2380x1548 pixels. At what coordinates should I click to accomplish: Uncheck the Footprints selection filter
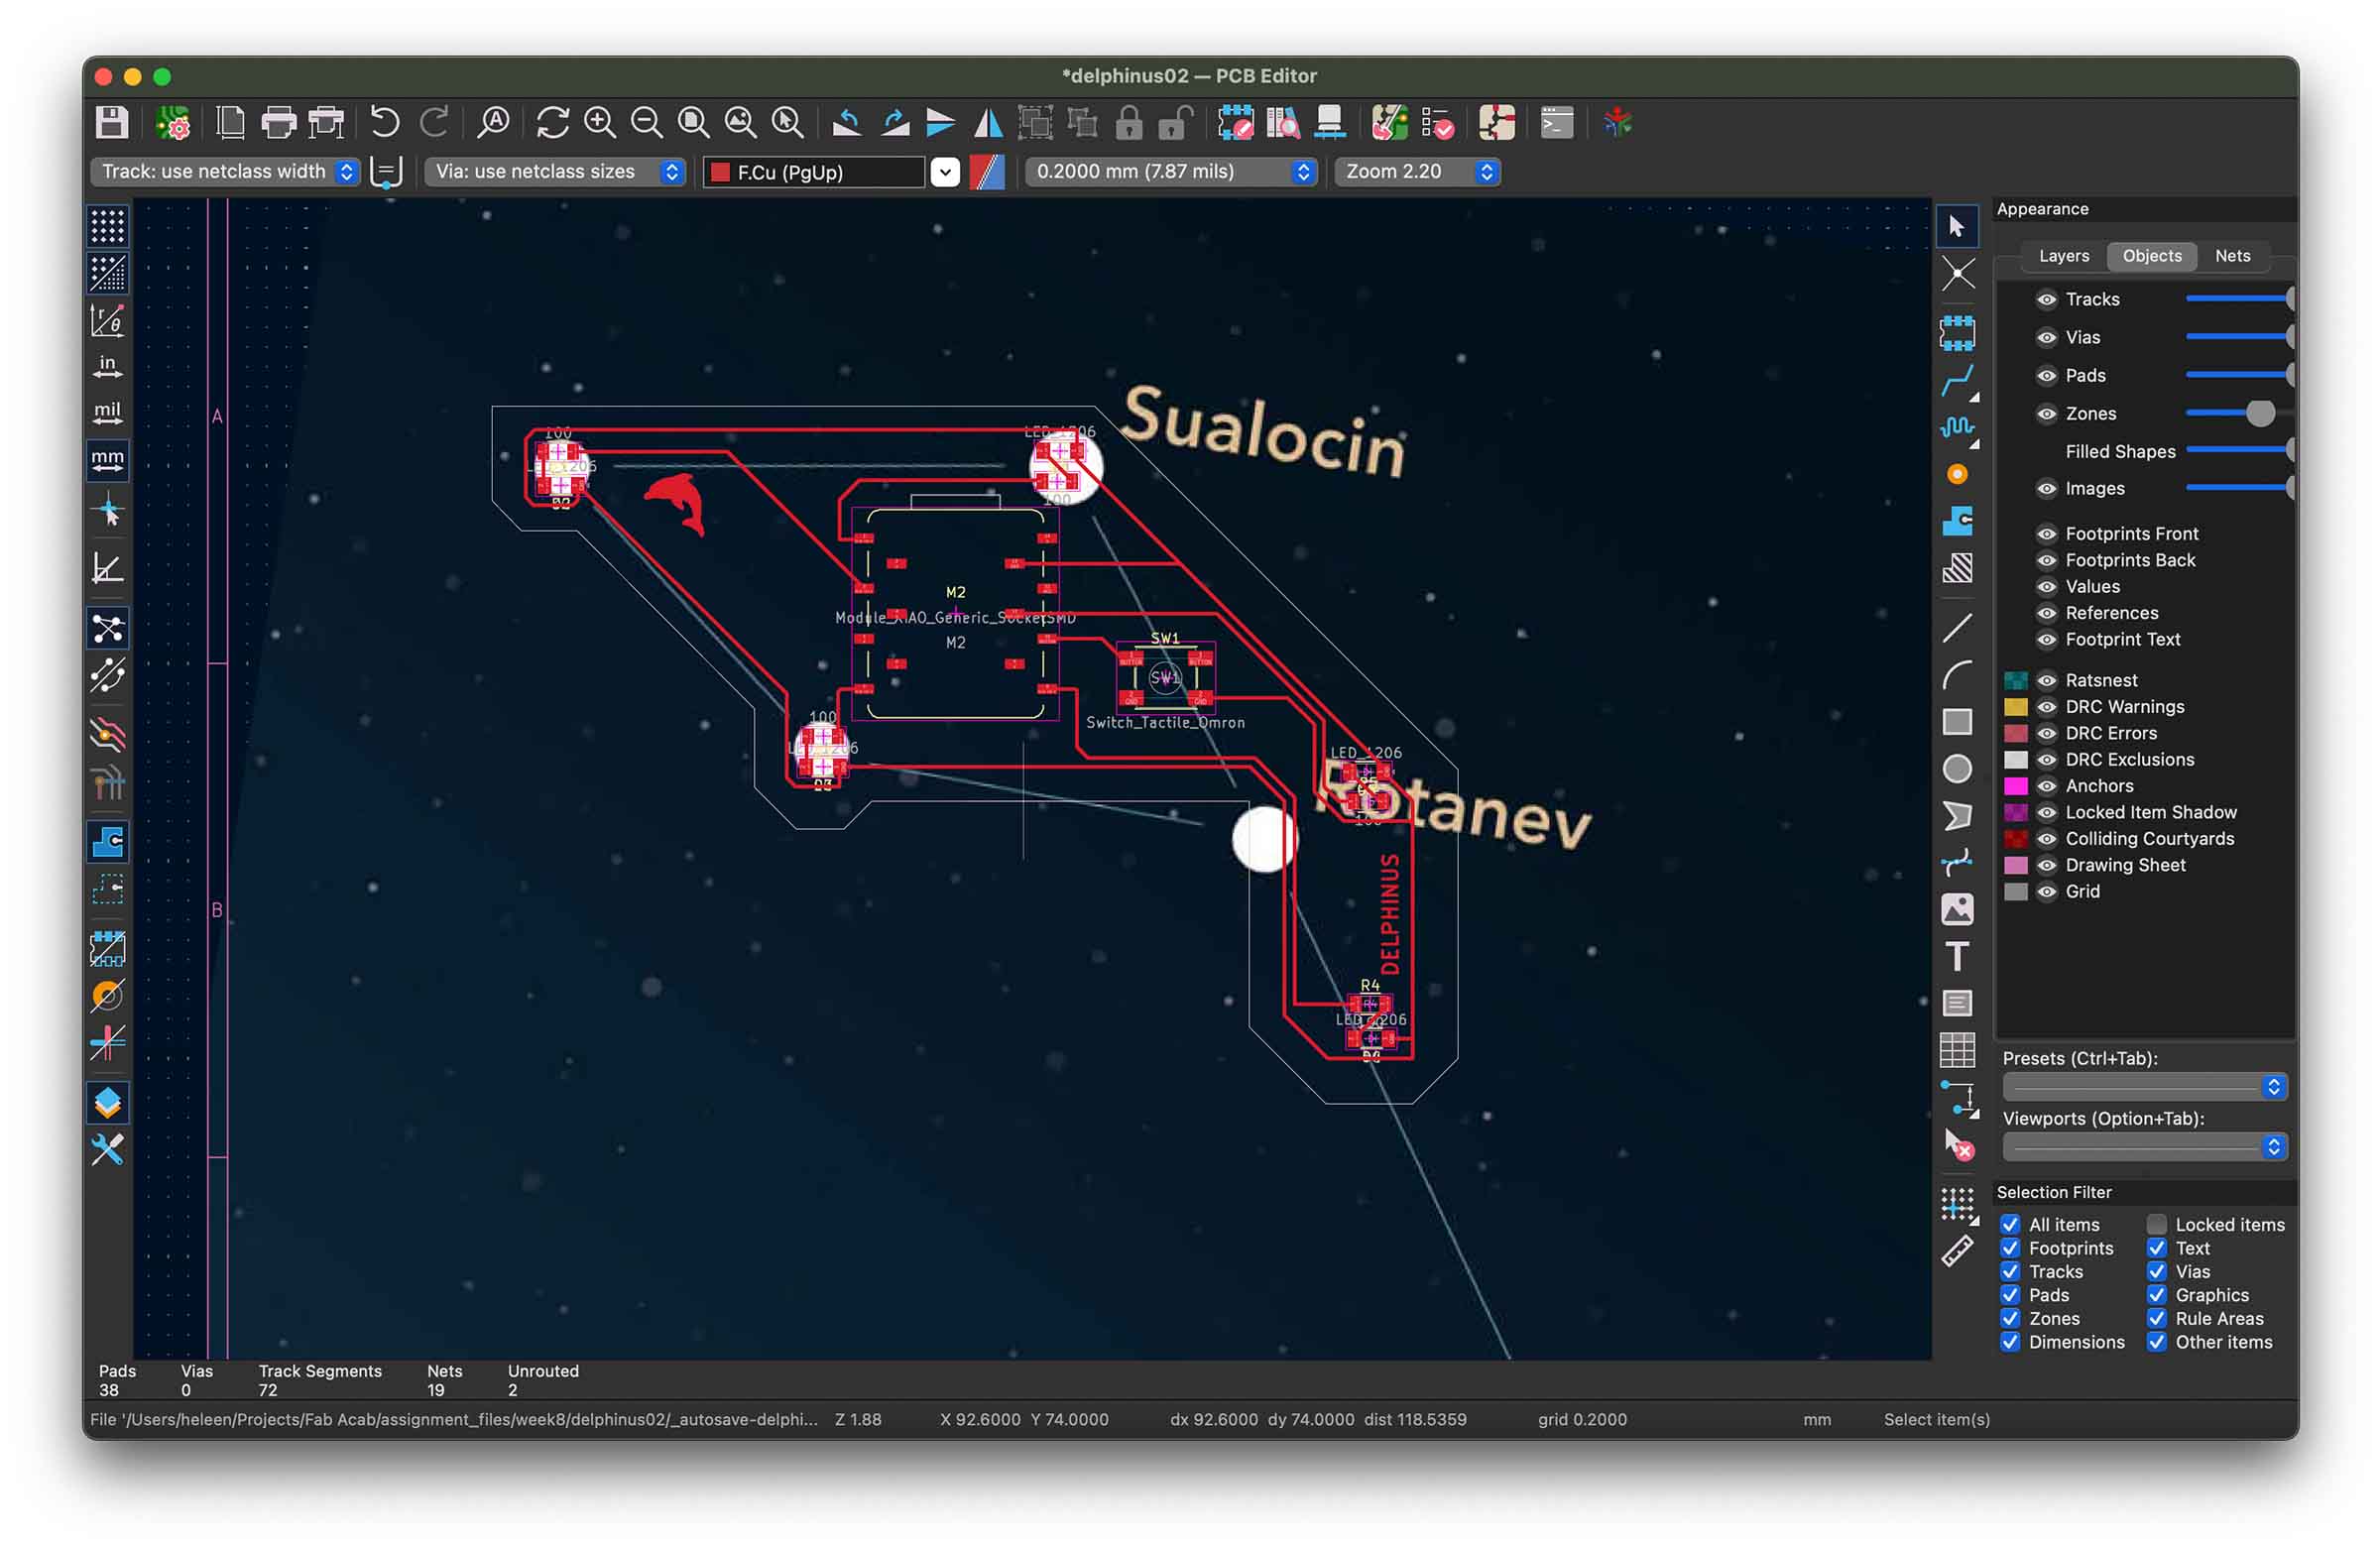coord(2010,1248)
